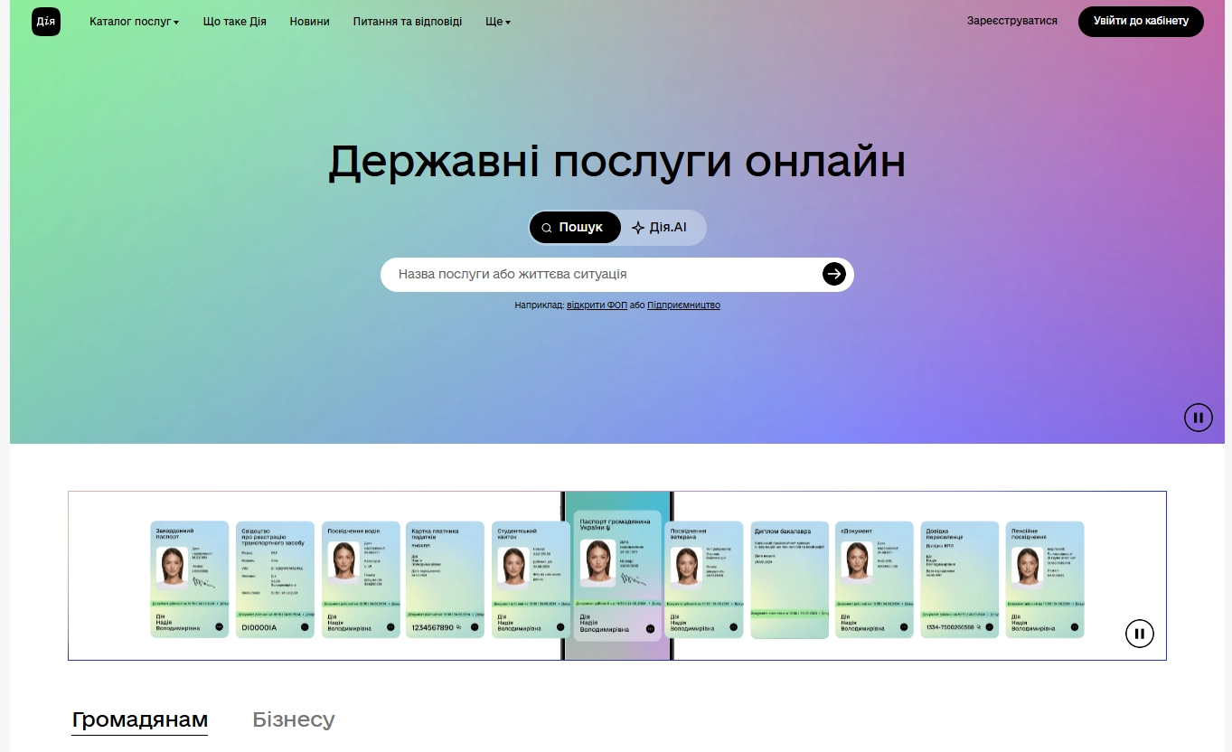
Task: Switch search mode to Дія.AI
Action: pos(661,228)
